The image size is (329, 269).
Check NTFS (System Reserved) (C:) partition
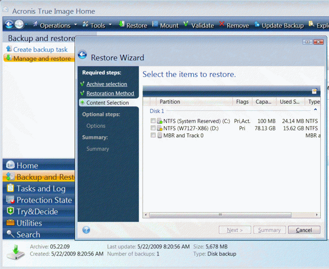pyautogui.click(x=153, y=120)
